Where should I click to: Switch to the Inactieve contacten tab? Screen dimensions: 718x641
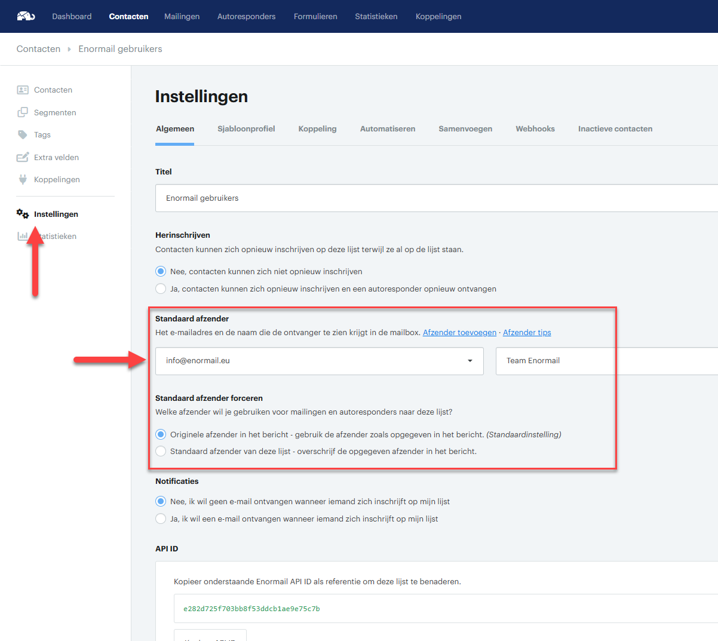click(615, 128)
